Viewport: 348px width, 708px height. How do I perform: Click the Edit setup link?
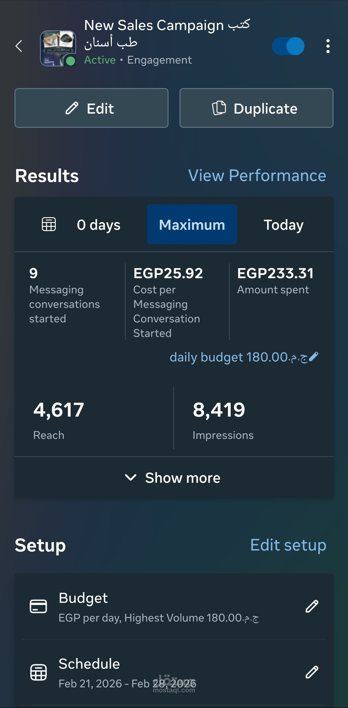tap(288, 545)
